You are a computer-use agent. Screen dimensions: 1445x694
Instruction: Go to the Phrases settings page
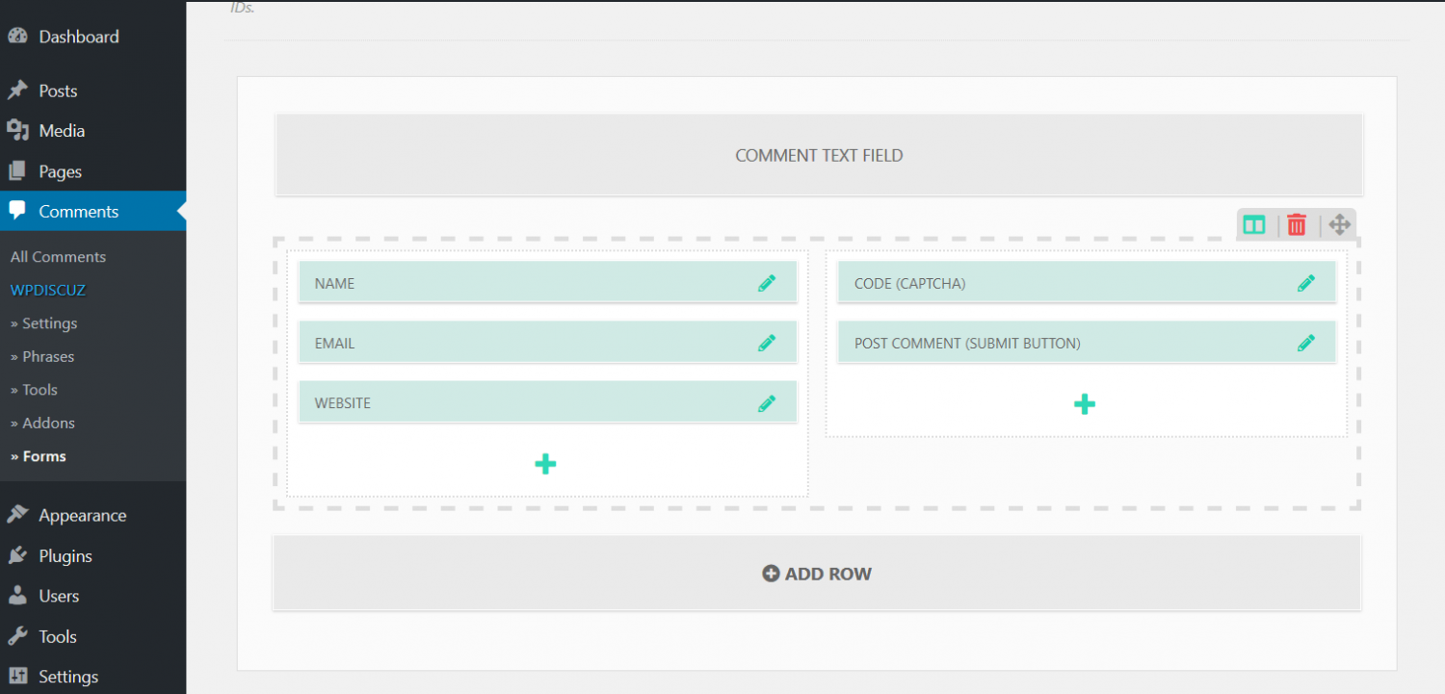[41, 356]
